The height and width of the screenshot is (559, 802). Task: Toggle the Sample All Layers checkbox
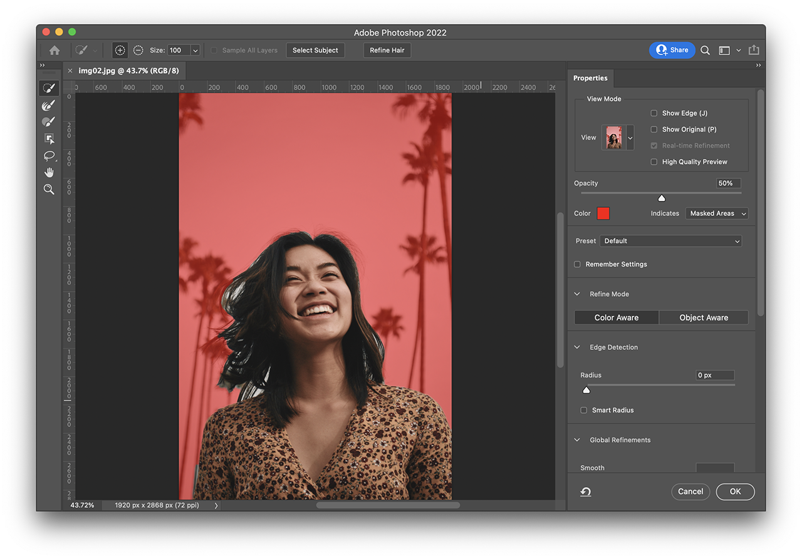pyautogui.click(x=214, y=50)
